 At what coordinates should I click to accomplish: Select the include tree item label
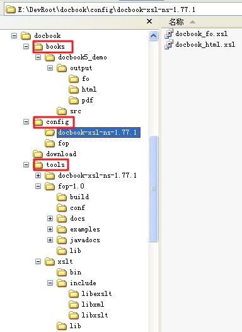click(x=83, y=283)
